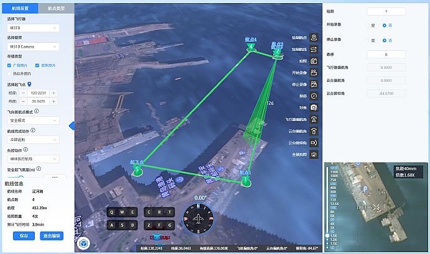Click the Z key button on map

click(x=149, y=225)
